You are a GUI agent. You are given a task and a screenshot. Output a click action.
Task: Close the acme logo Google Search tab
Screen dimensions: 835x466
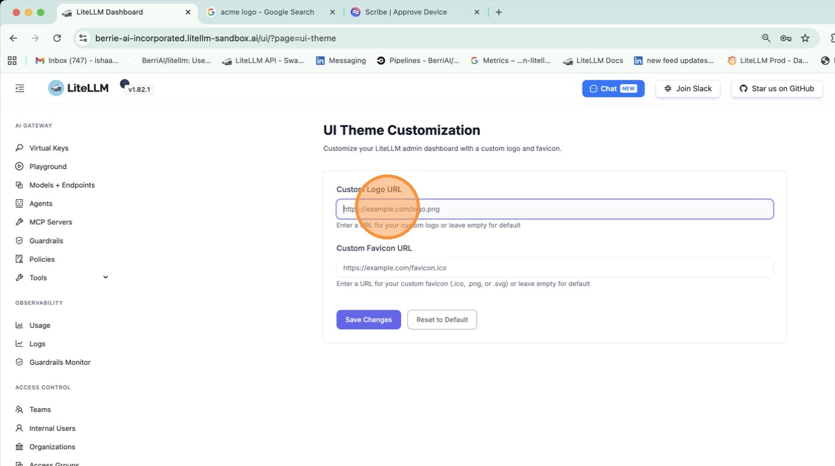(333, 12)
